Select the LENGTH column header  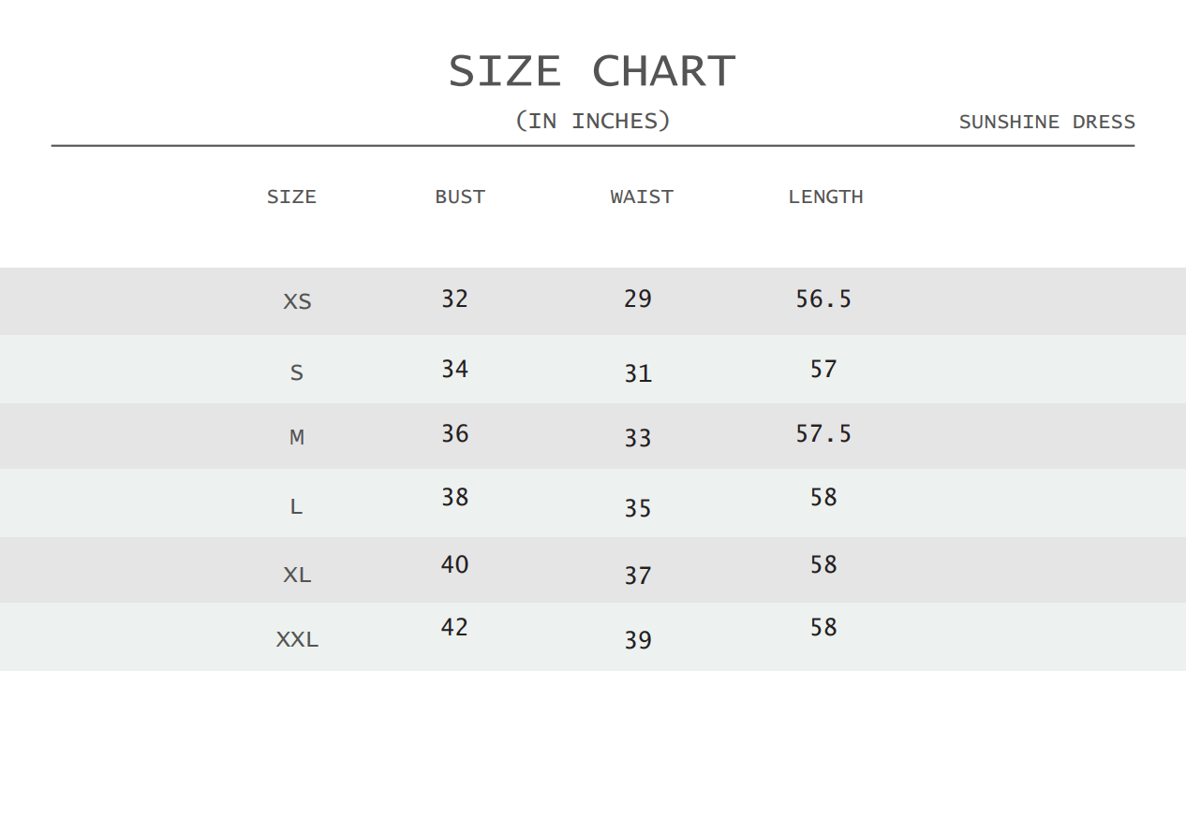click(825, 197)
